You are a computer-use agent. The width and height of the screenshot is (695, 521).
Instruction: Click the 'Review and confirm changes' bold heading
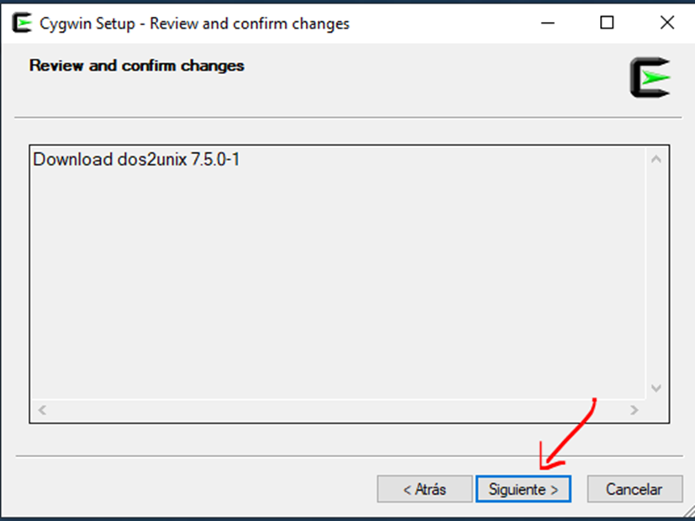coord(136,66)
